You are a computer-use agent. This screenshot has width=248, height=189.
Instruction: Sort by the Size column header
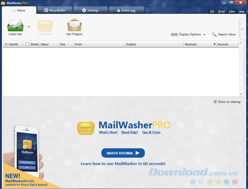[66, 44]
